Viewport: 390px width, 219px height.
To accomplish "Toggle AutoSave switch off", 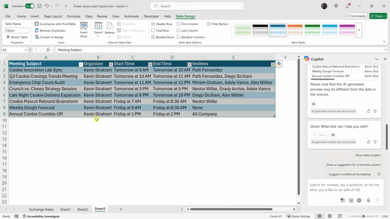I will coord(30,6).
